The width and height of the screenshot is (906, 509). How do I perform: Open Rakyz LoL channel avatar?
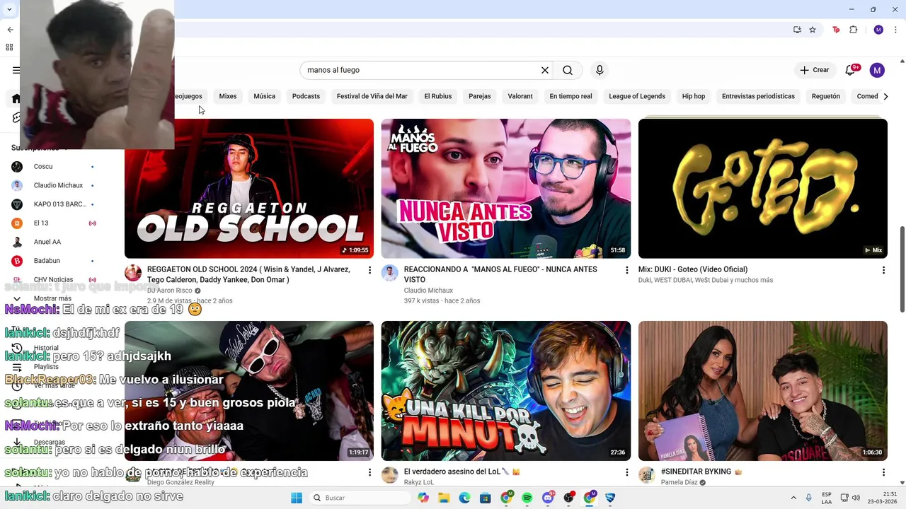coord(390,475)
